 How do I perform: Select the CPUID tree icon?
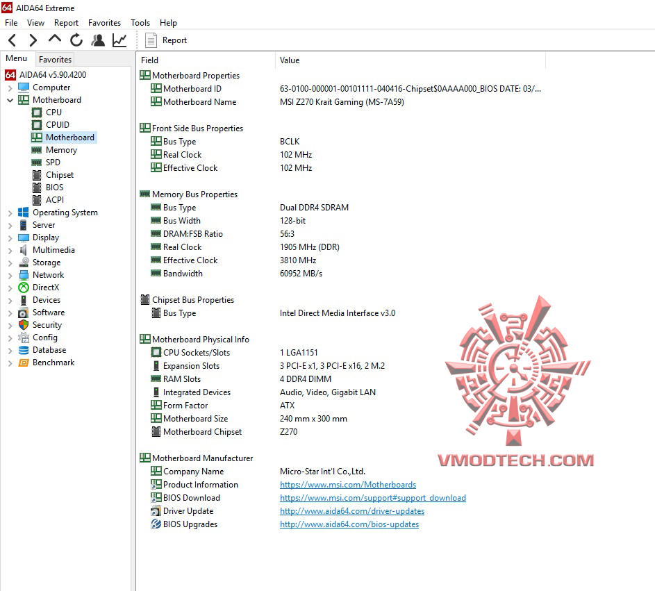38,125
